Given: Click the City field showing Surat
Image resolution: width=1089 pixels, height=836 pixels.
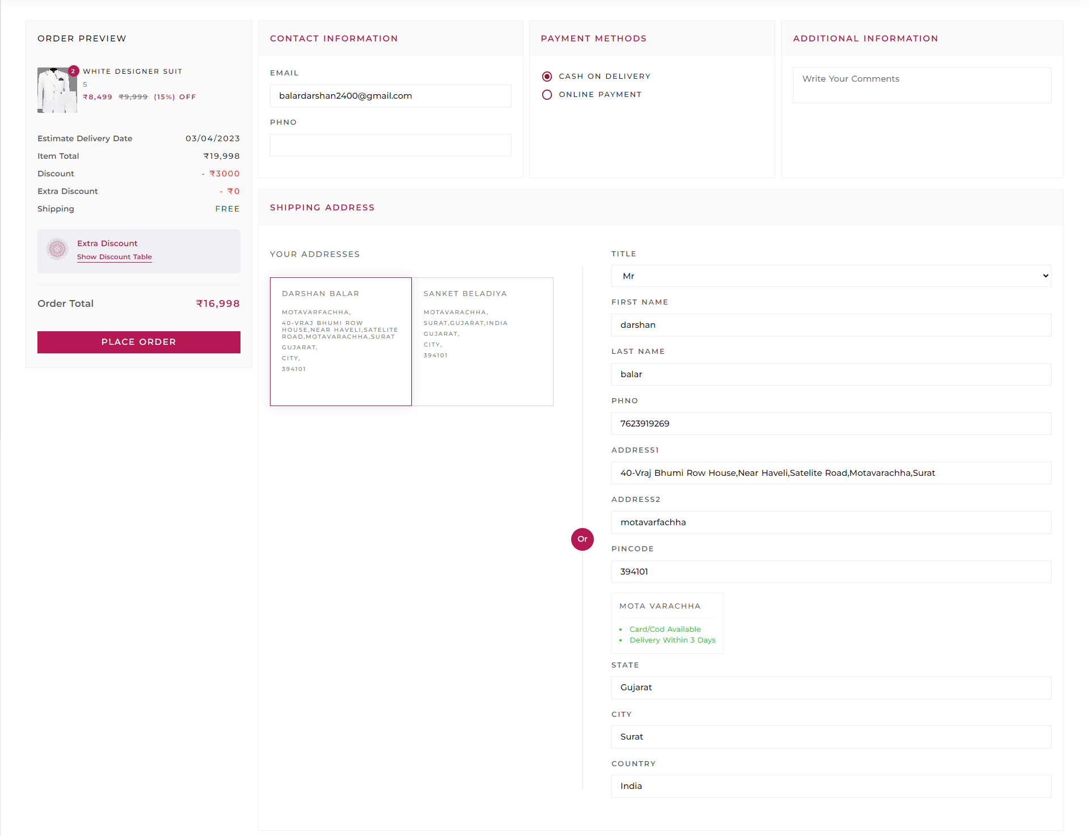Looking at the screenshot, I should (x=831, y=737).
